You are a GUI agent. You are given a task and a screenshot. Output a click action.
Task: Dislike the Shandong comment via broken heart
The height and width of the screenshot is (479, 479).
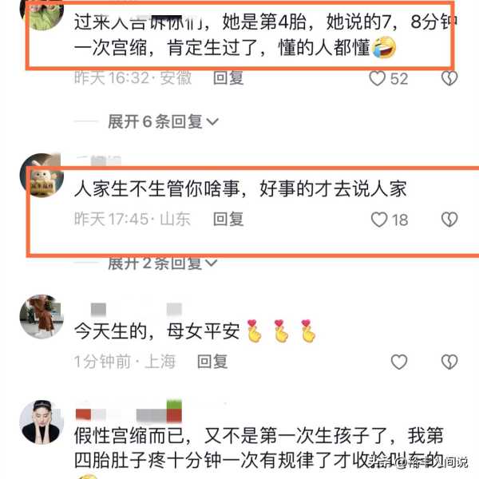pyautogui.click(x=449, y=220)
